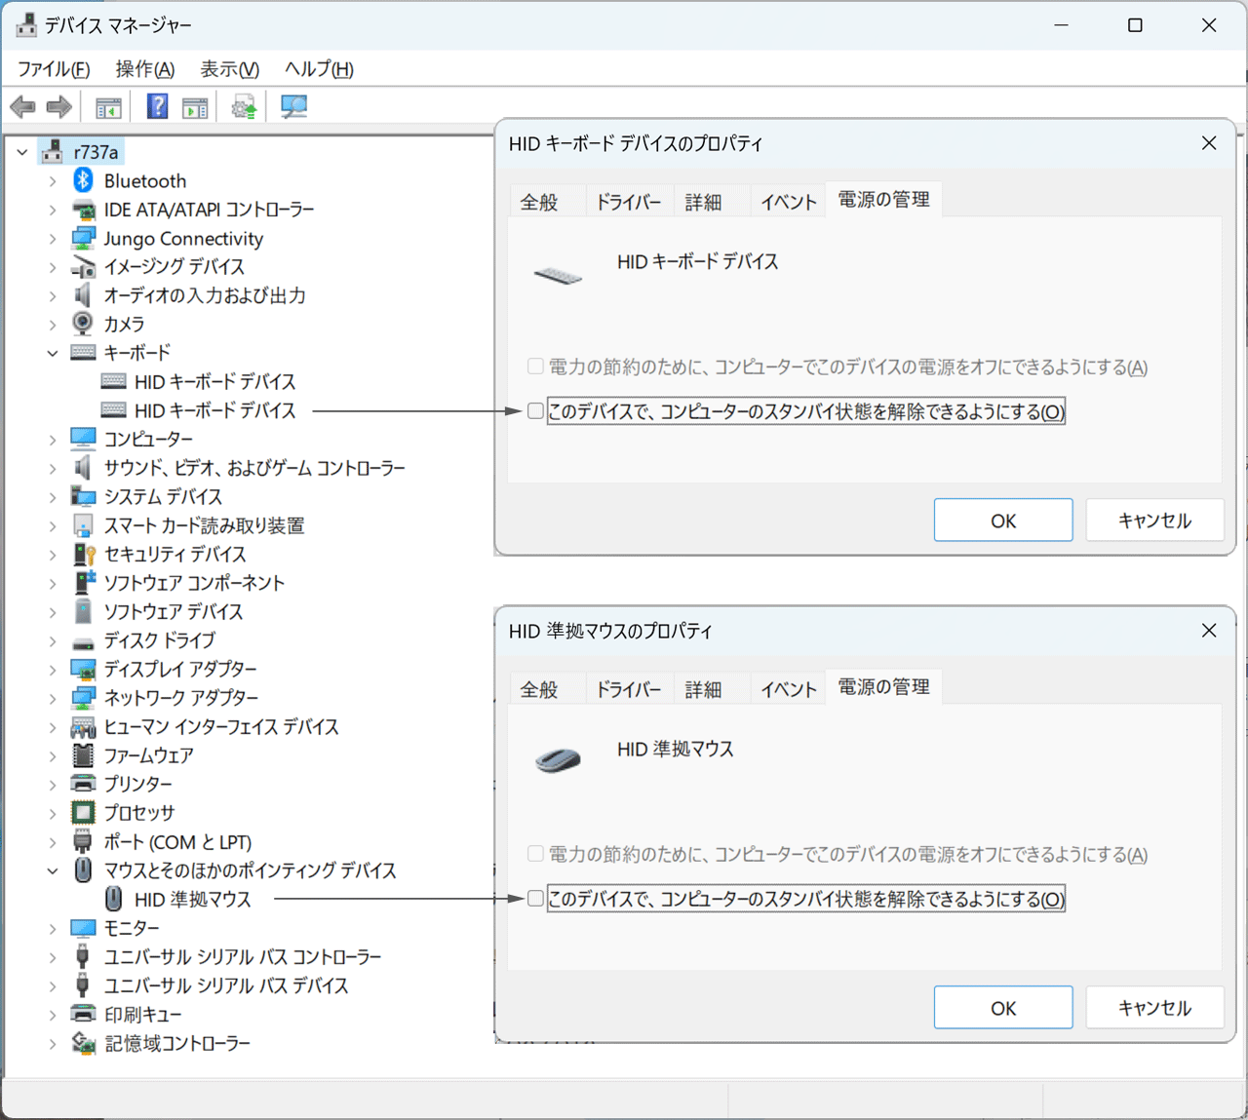Screen dimensions: 1248x1120
Task: Expand サウンド、ビデオ、およびゲーム コントローラー category
Action: 53,468
